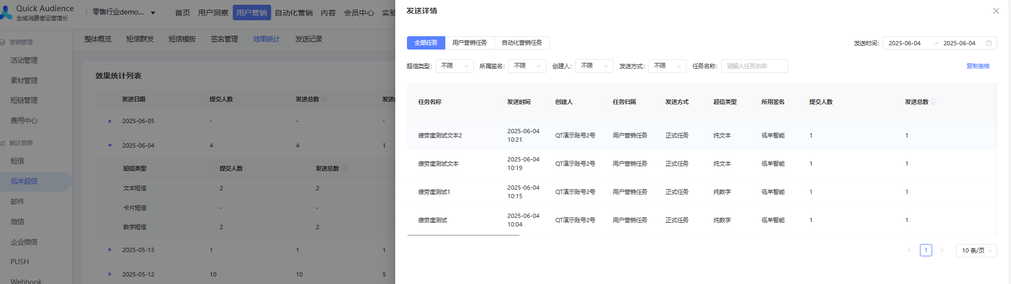Expand the 2025-05-12 row
The width and height of the screenshot is (1011, 284).
click(x=110, y=274)
